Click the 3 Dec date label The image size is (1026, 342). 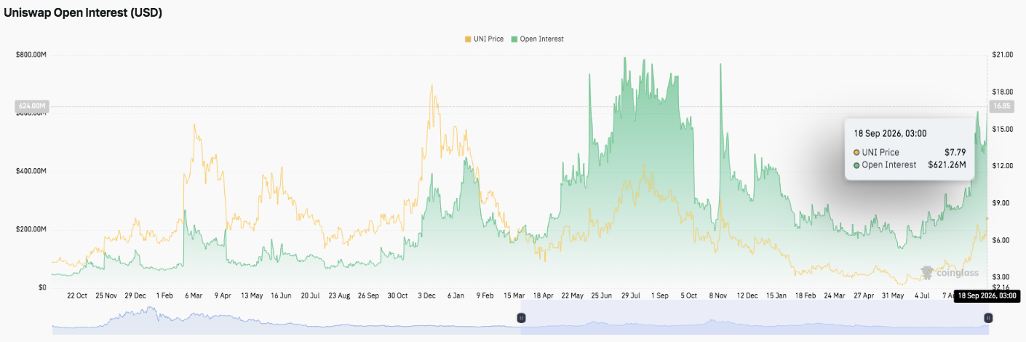point(426,296)
